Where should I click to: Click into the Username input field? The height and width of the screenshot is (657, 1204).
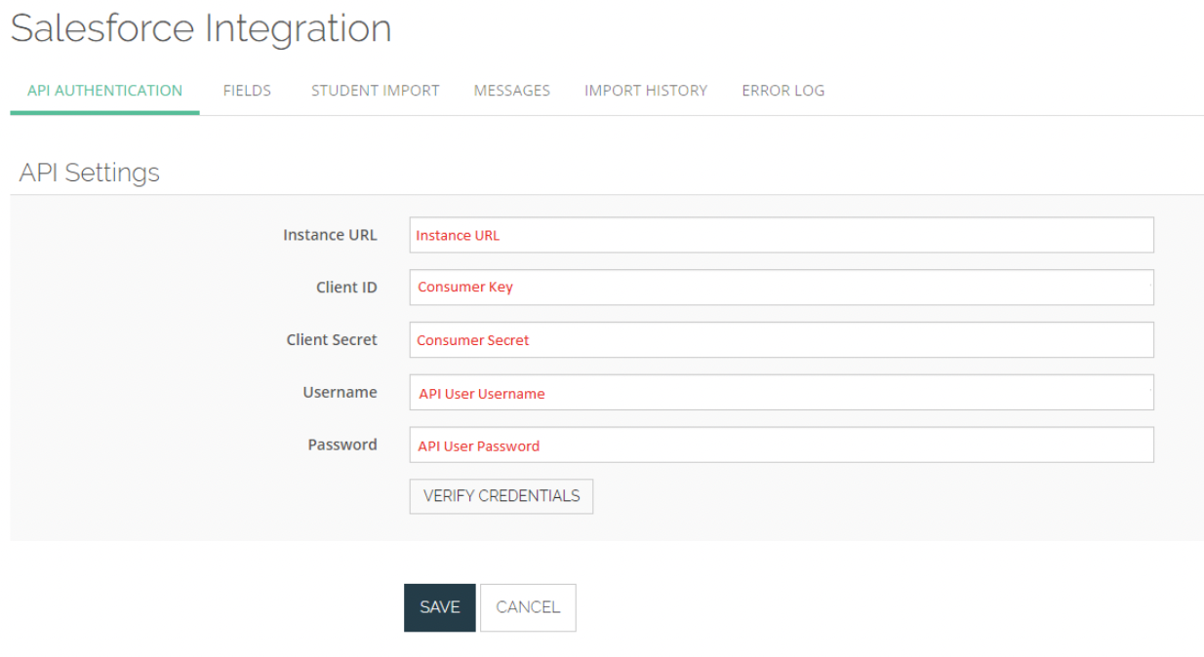[x=781, y=393]
